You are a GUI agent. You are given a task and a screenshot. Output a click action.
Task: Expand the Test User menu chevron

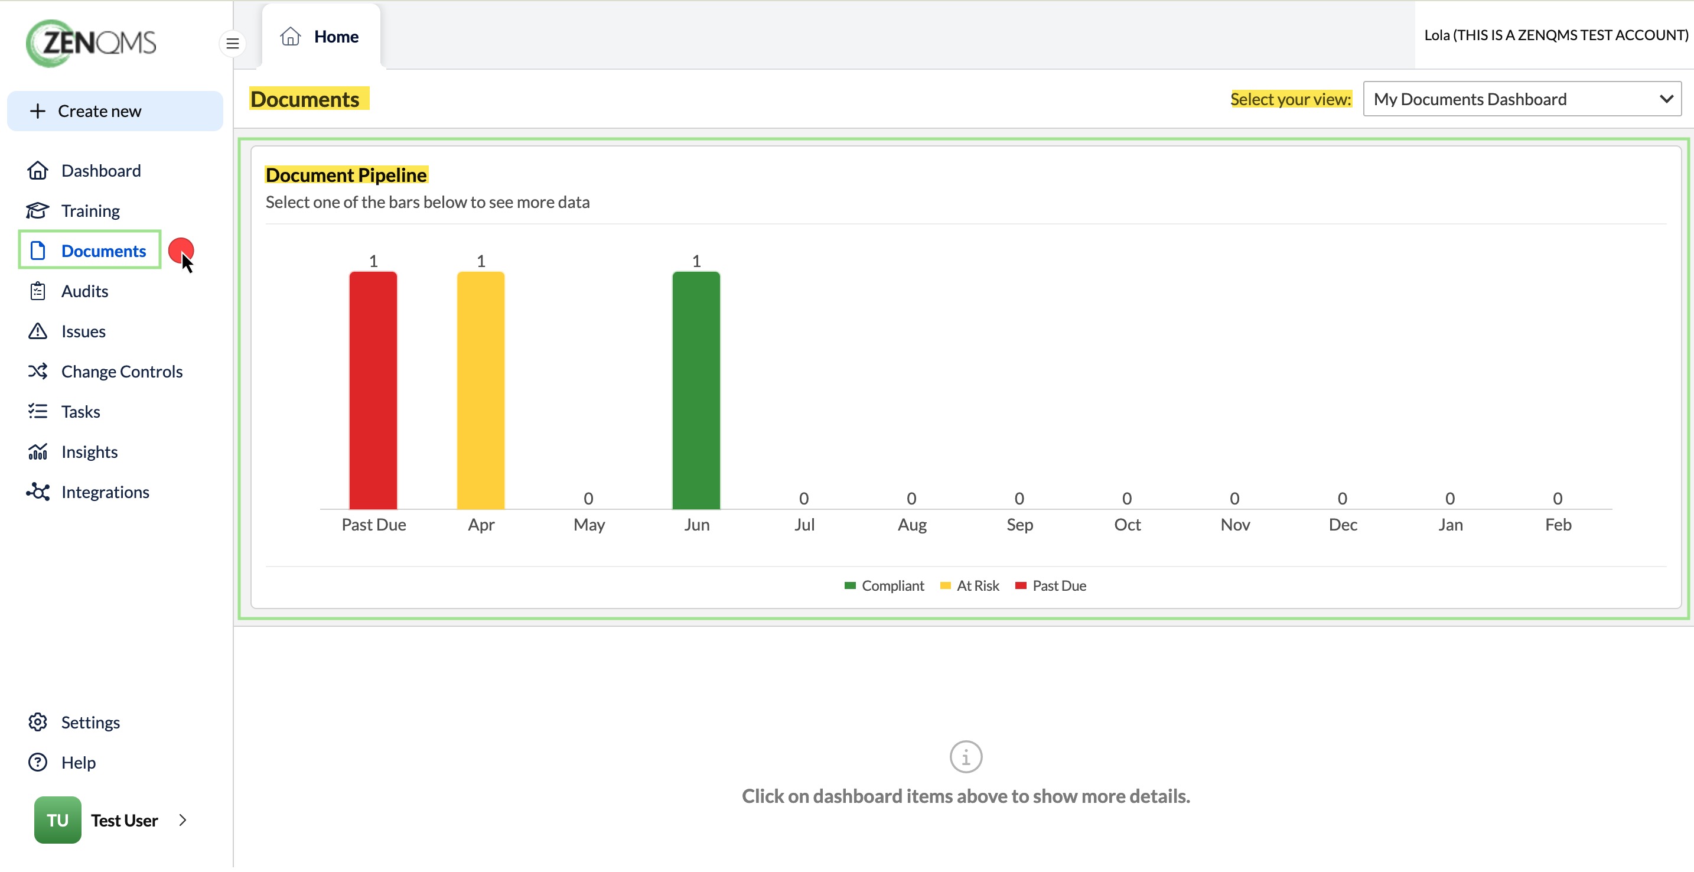183,821
